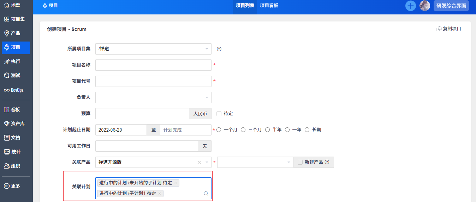Clear 禅道开源版 with the x icon
Viewport: 476px width, 202px height.
[199, 162]
